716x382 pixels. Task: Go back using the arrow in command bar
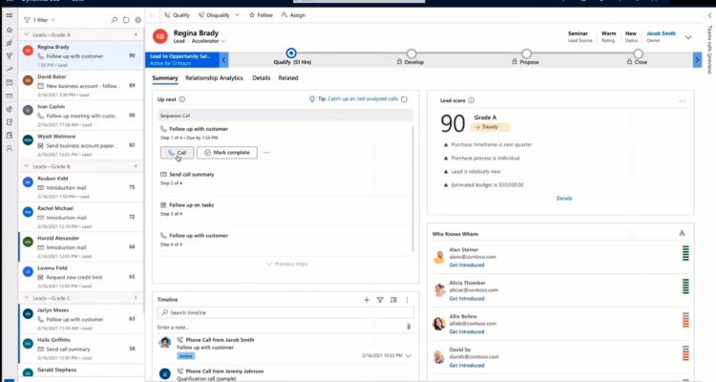pos(152,15)
